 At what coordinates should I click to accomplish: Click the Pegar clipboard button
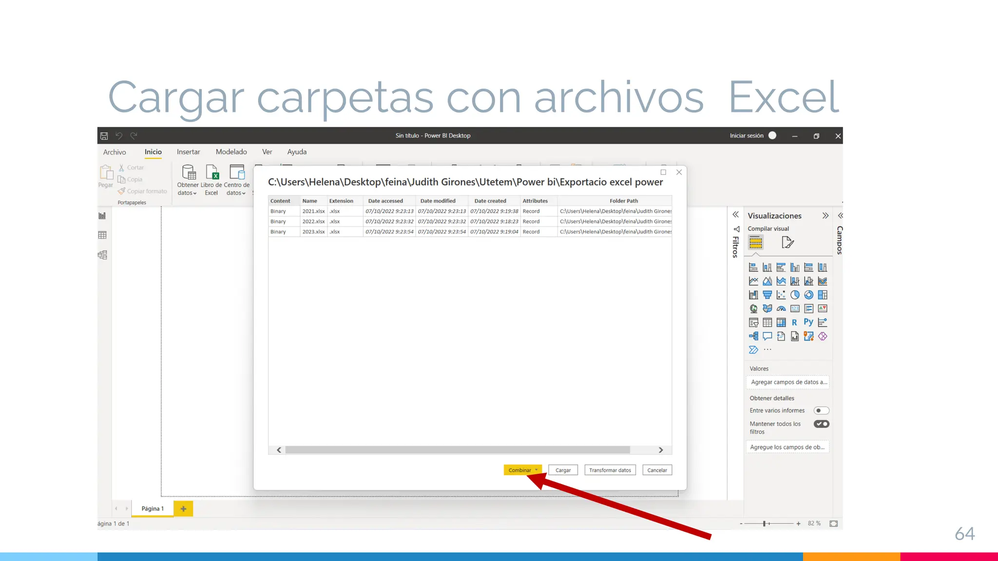pos(106,176)
